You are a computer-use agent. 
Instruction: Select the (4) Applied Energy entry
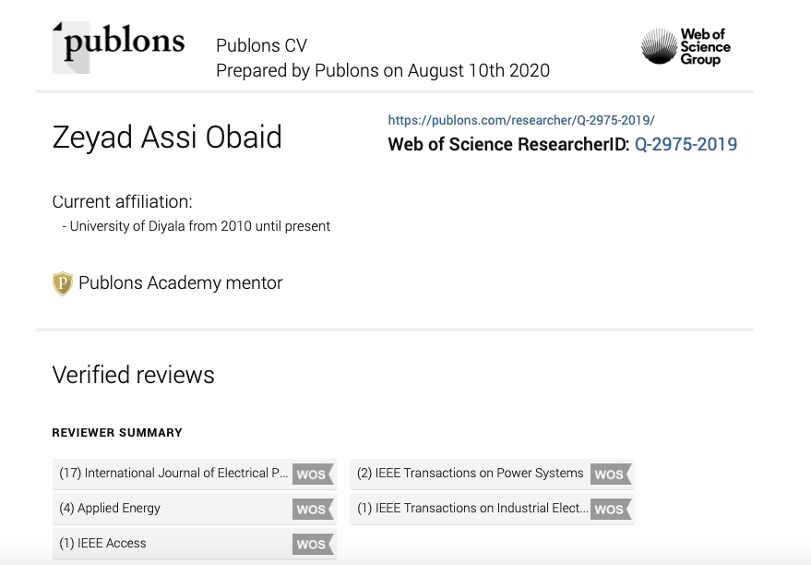tap(195, 509)
